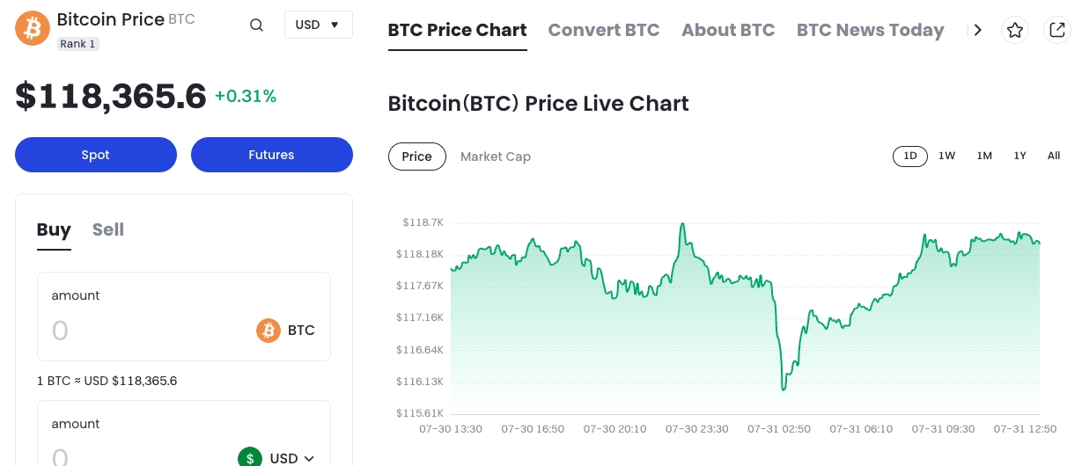This screenshot has width=1089, height=466.
Task: Select the Price chart toggle
Action: (x=416, y=157)
